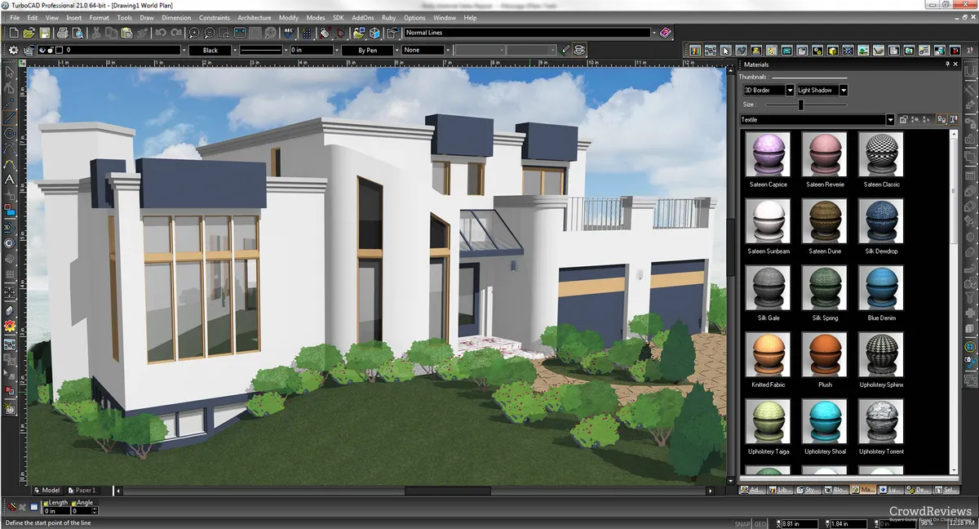Pin the Materials panel

point(946,64)
